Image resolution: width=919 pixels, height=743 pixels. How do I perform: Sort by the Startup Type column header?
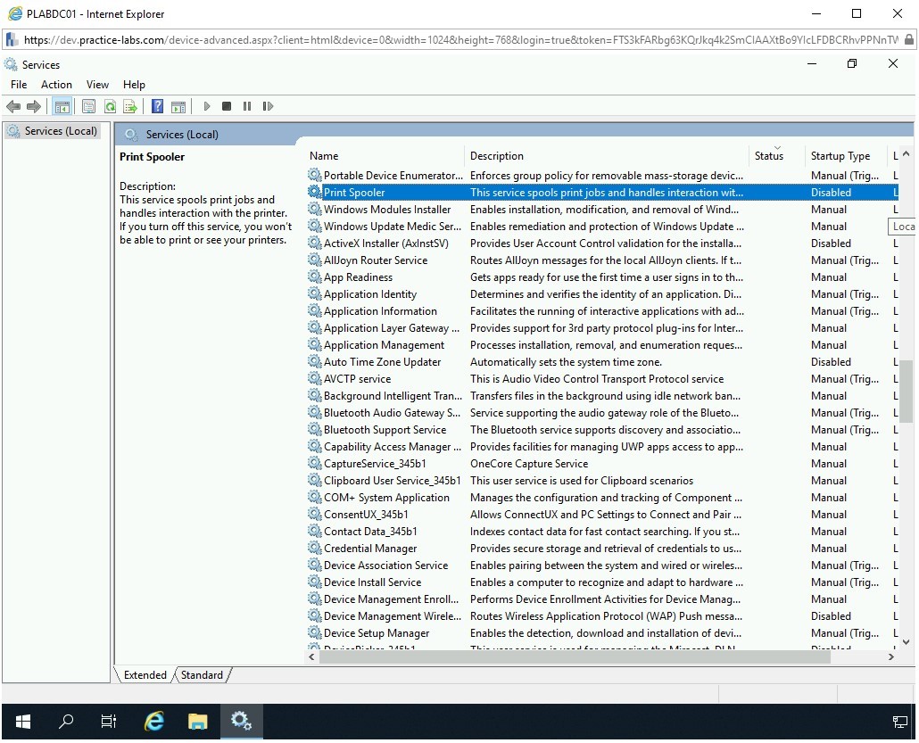click(840, 156)
